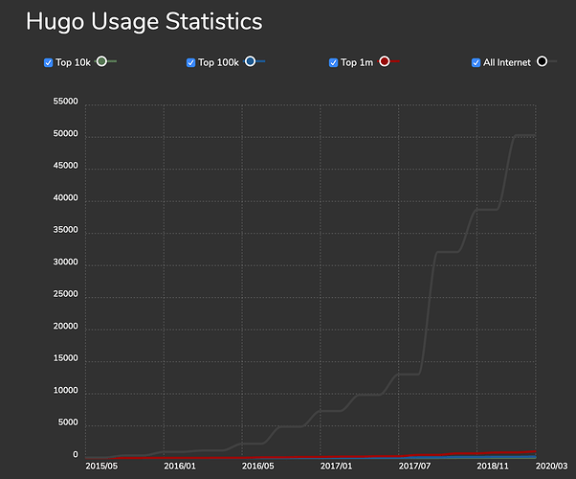Click the red Top 1m line's right endpoint
This screenshot has width=576, height=479.
coord(535,451)
